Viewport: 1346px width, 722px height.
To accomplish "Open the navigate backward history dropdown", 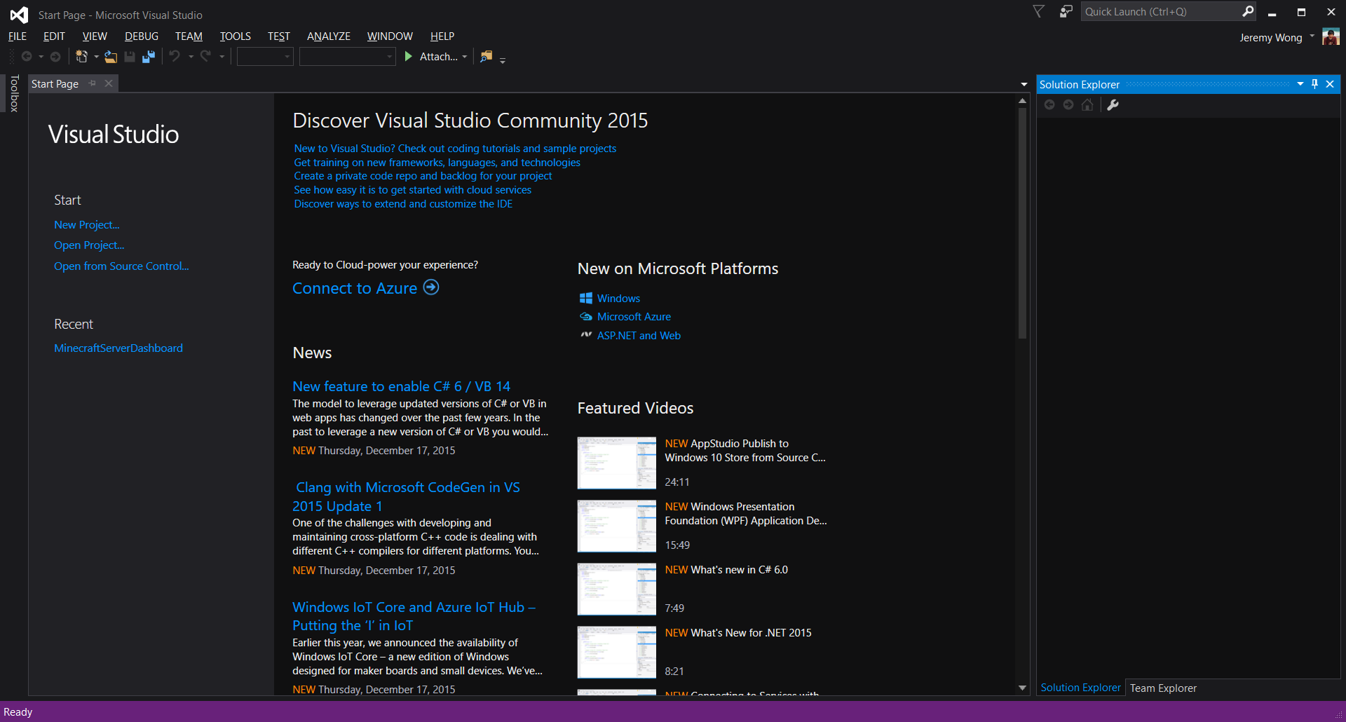I will tap(41, 57).
